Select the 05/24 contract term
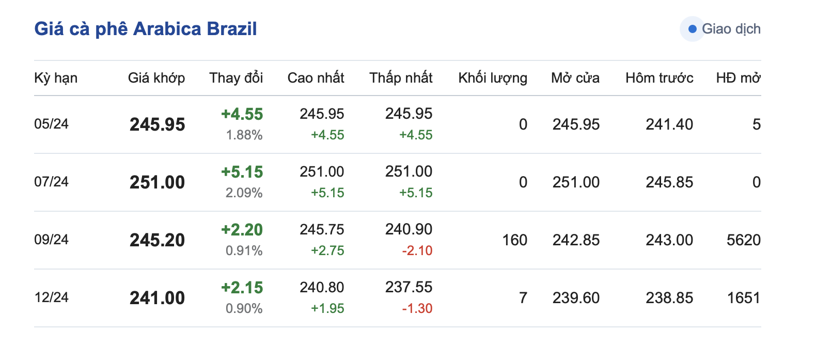This screenshot has width=816, height=346. point(51,124)
